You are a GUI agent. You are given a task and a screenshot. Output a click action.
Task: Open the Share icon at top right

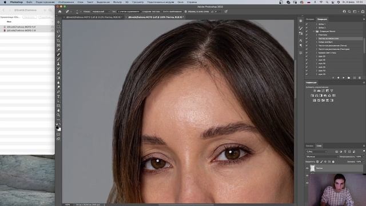(363, 11)
